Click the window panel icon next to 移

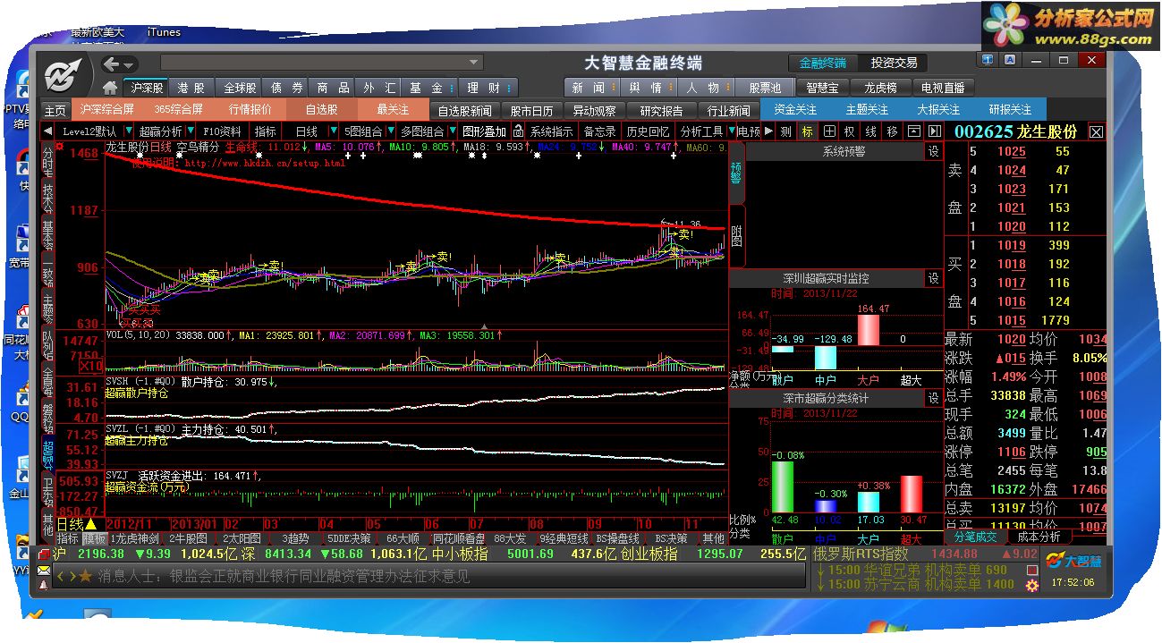[x=914, y=131]
